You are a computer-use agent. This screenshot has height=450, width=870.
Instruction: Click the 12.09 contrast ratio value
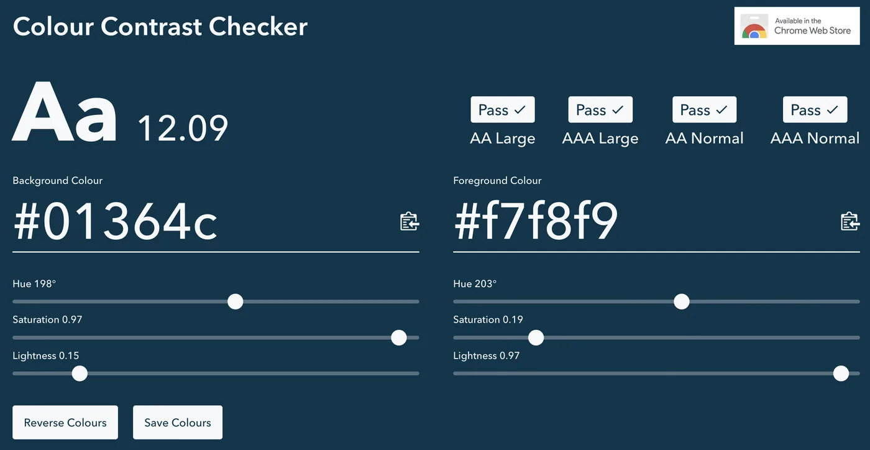183,128
